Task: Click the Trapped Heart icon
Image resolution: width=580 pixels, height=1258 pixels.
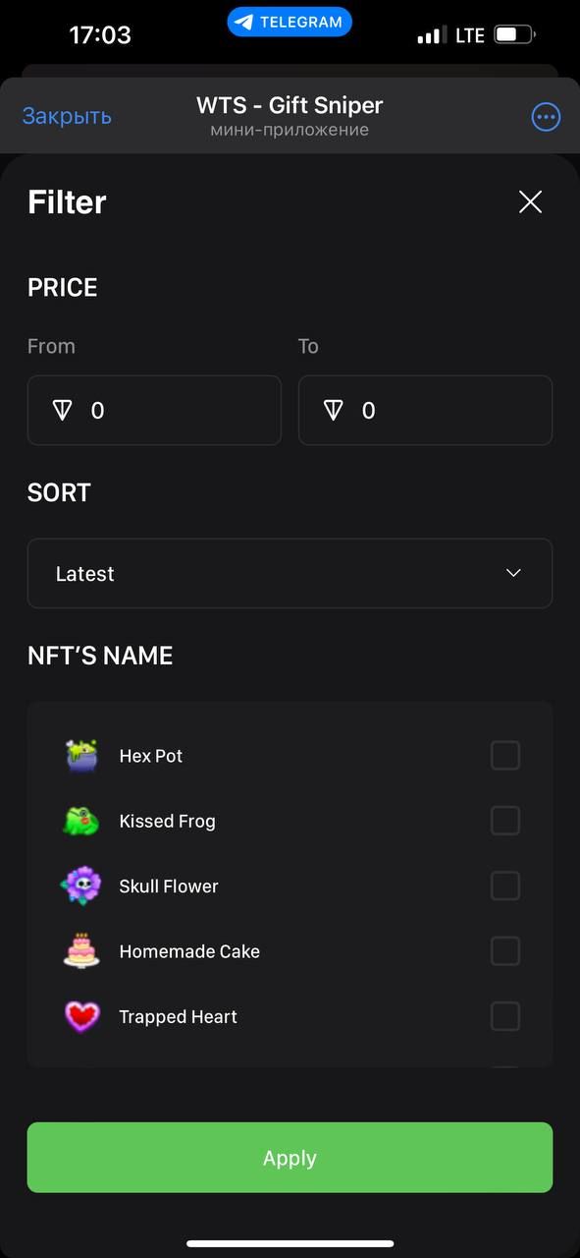Action: coord(82,1016)
